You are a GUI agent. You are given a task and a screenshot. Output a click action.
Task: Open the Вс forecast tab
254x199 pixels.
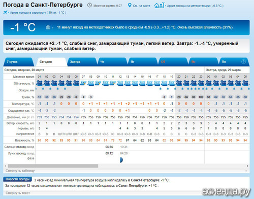pos(204,62)
